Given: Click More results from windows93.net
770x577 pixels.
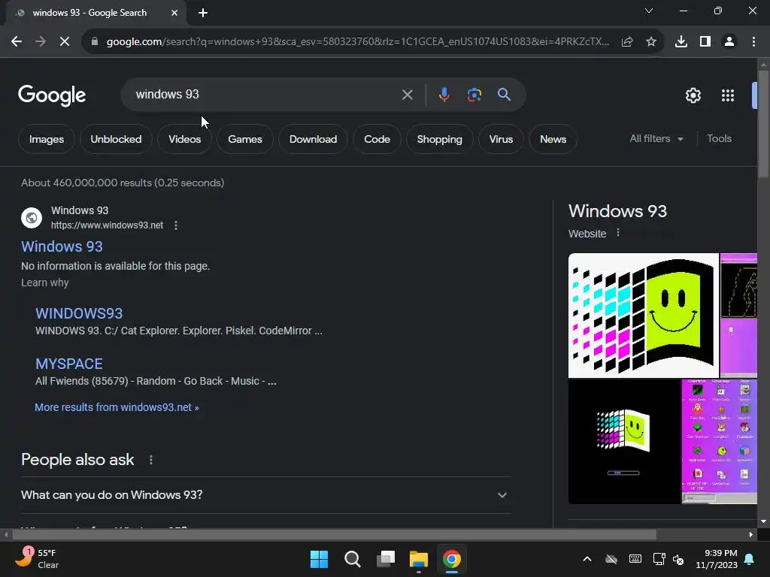Looking at the screenshot, I should (x=117, y=407).
